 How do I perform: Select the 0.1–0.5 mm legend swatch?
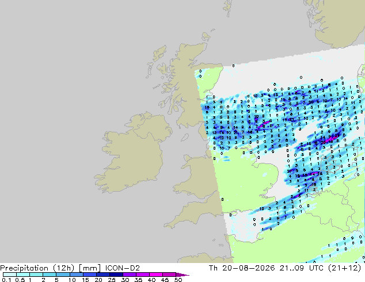pos(10,275)
